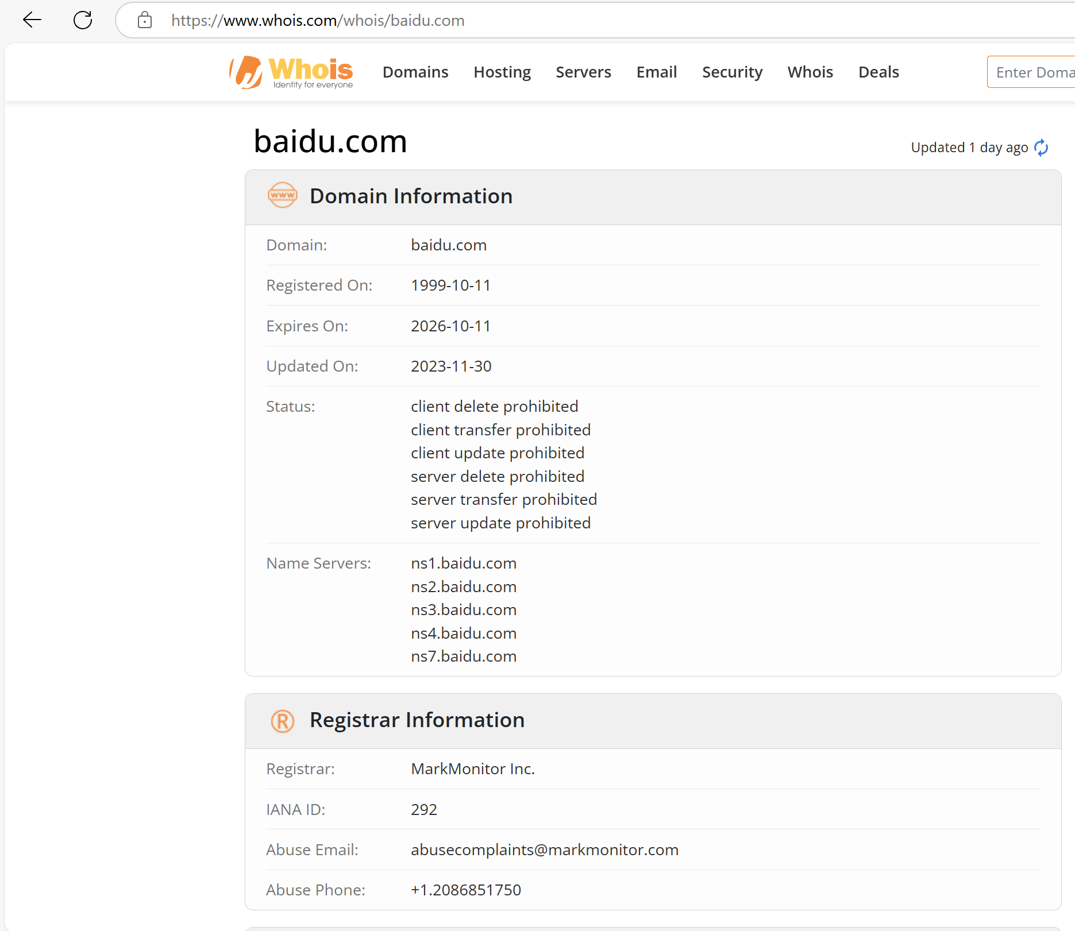Open the Email menu
The height and width of the screenshot is (931, 1075).
[657, 72]
